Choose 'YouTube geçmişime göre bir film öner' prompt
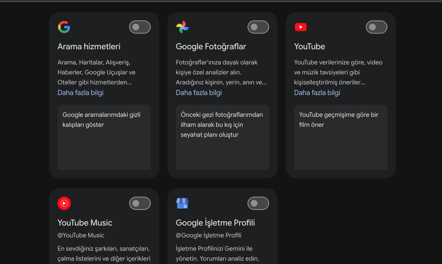The image size is (442, 264). (341, 137)
